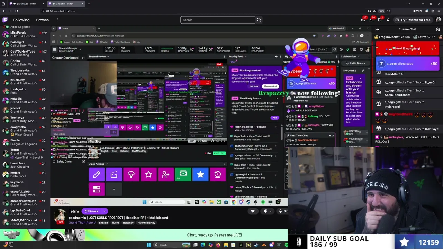Image resolution: width=443 pixels, height=249 pixels.
Task: Click the blue star quick action
Action: point(200,175)
